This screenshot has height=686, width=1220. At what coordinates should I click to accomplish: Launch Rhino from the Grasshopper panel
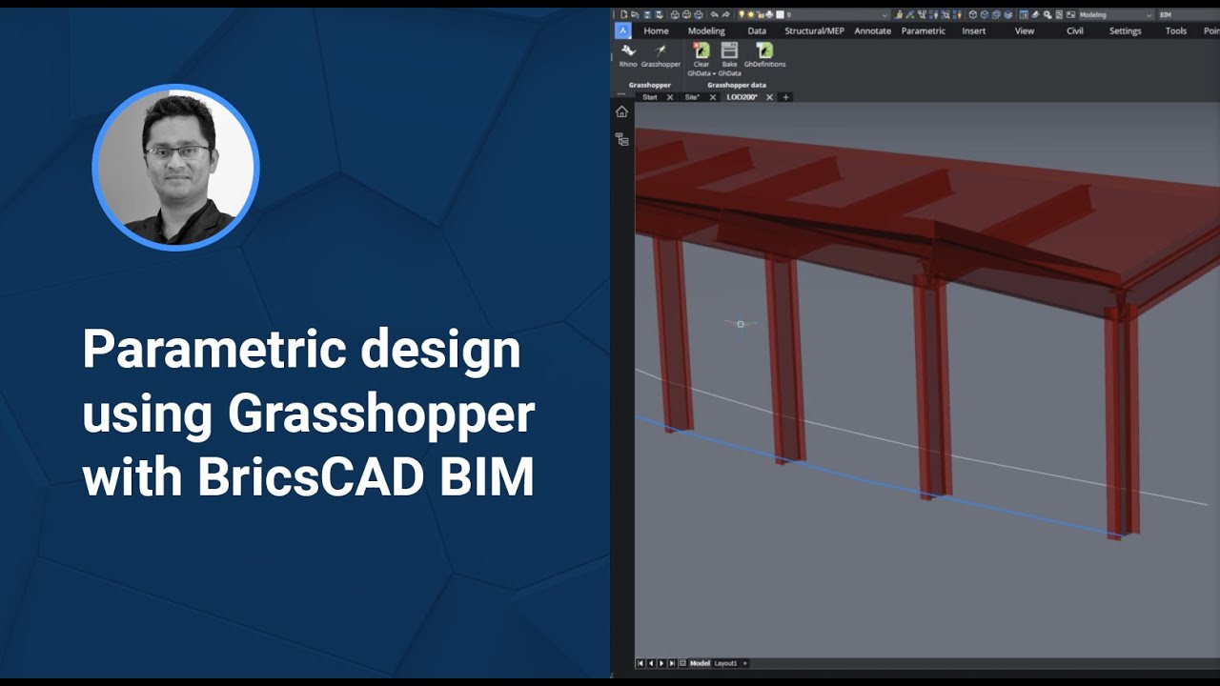628,54
